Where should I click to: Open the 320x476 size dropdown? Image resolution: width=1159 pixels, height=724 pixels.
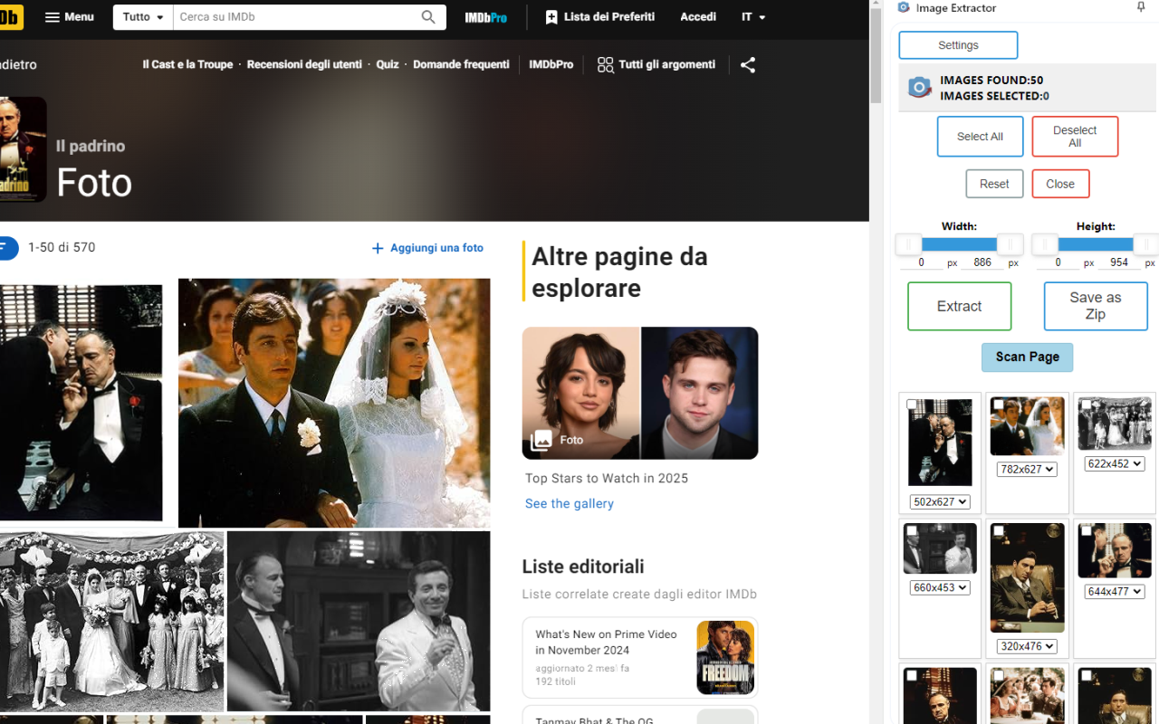[x=1027, y=646]
